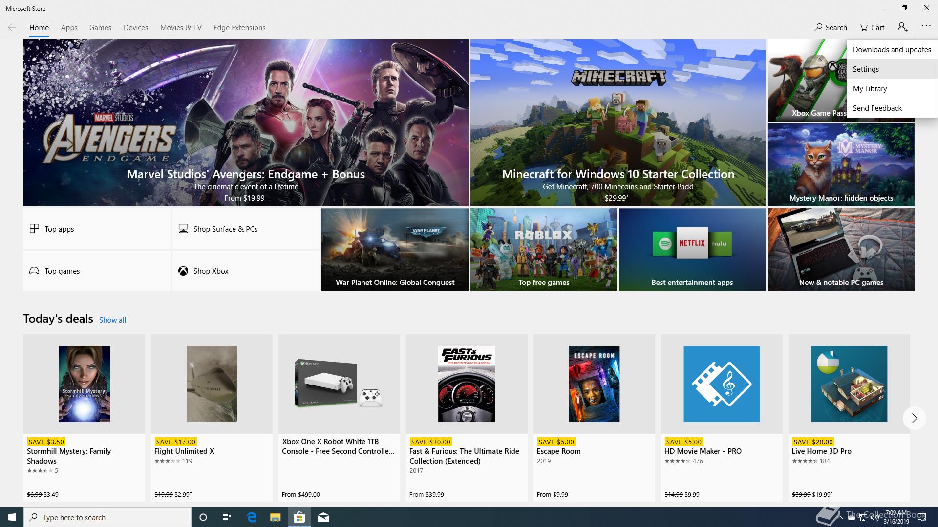The height and width of the screenshot is (527, 938).
Task: Launch Microsoft Edge from the taskbar
Action: [252, 517]
